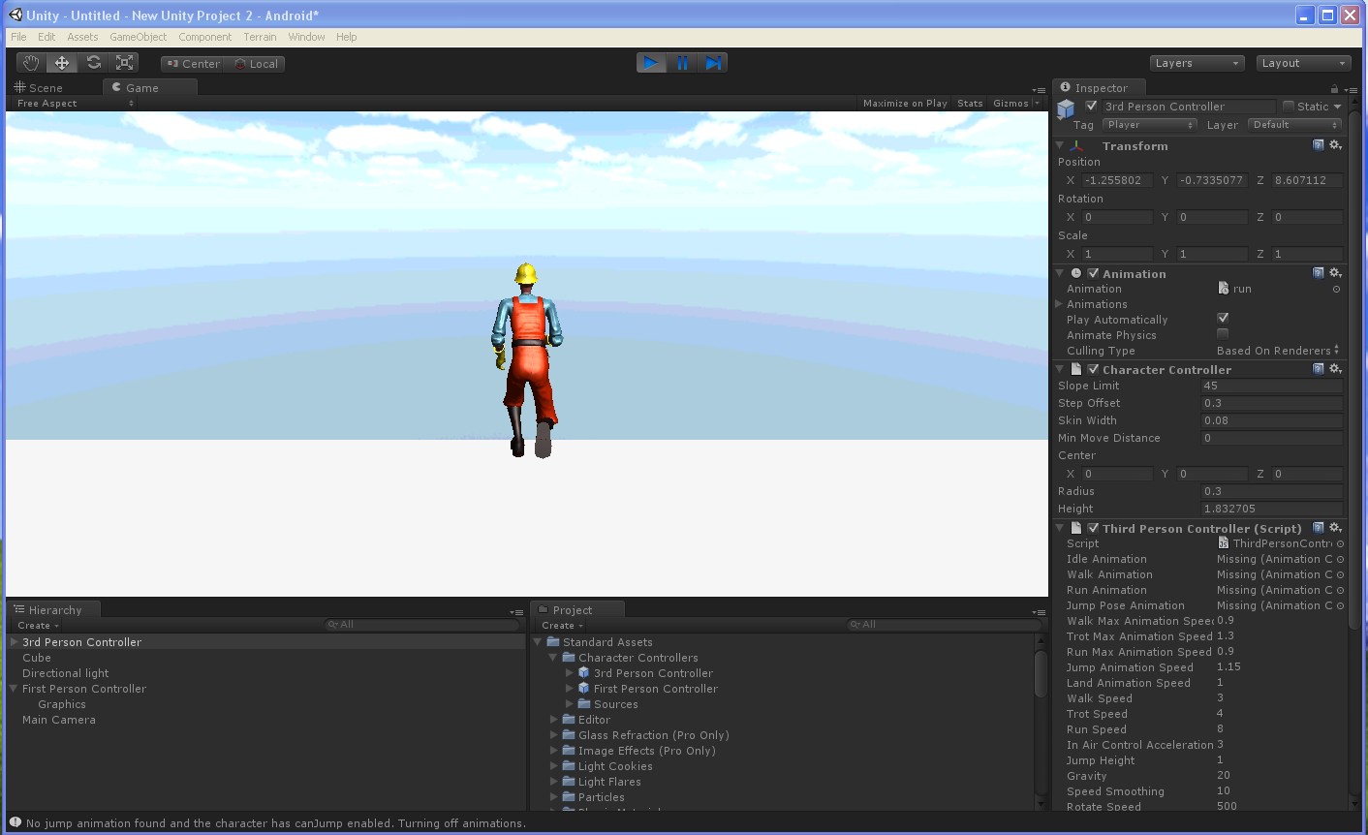1368x835 pixels.
Task: Disable the Third Person Controller script checkbox
Action: 1093,528
